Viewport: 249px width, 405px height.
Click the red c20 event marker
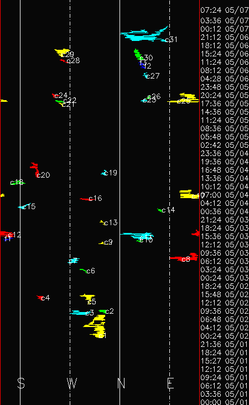click(35, 169)
